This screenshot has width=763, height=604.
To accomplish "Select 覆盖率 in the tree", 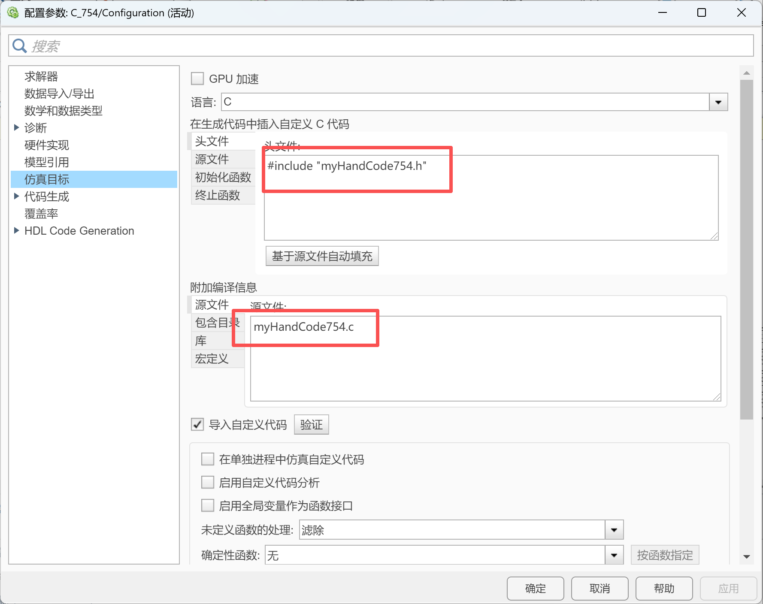I will click(x=41, y=214).
